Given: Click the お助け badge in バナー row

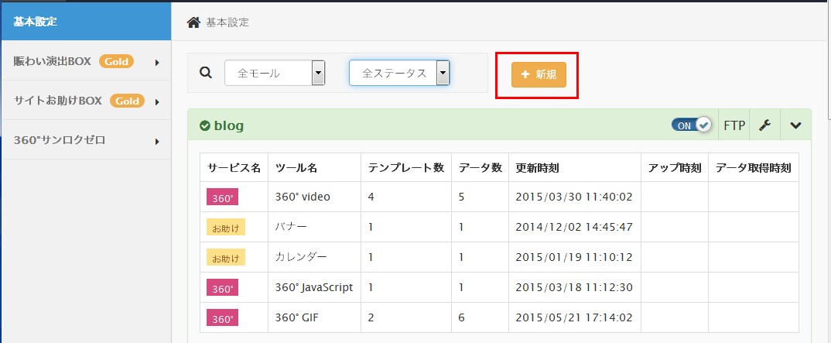Looking at the screenshot, I should coord(226,228).
